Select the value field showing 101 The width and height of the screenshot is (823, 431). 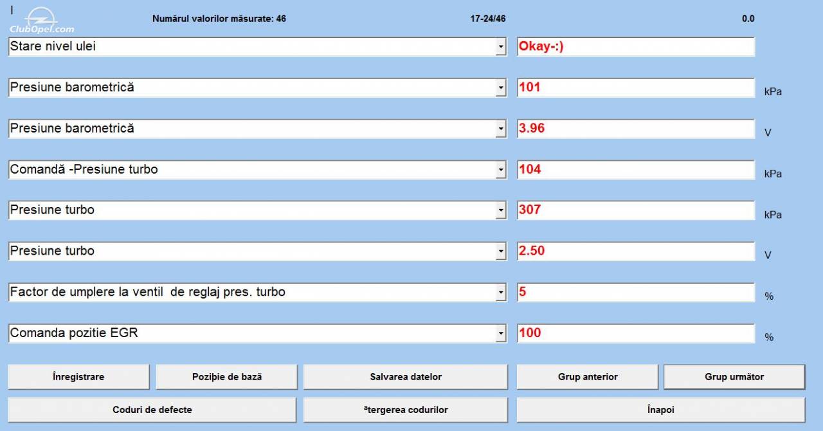[636, 88]
